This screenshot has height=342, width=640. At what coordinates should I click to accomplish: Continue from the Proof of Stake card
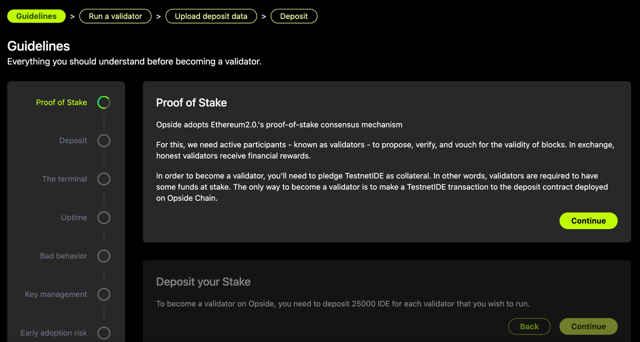pyautogui.click(x=588, y=221)
